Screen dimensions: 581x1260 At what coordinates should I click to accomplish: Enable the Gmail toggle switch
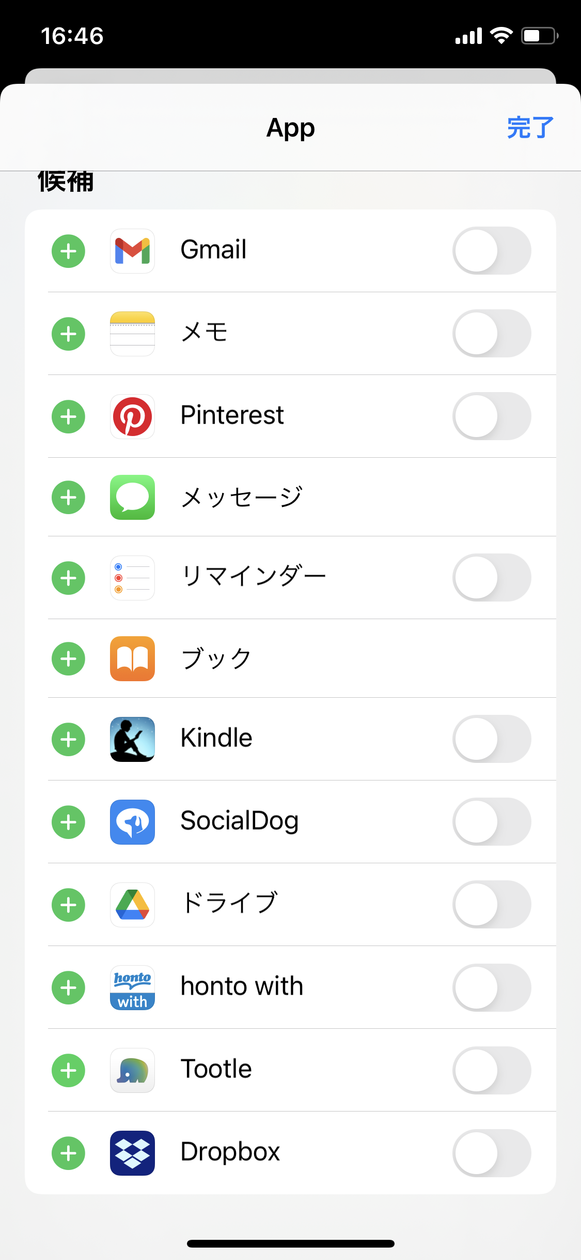[x=491, y=251]
